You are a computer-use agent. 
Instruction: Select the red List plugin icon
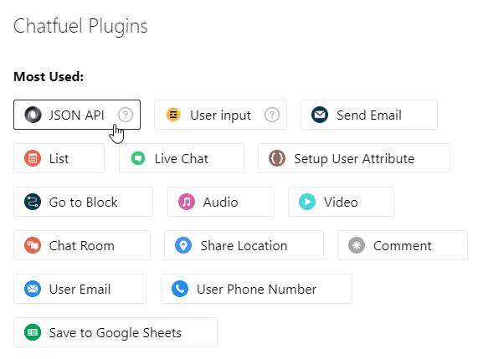click(x=33, y=158)
